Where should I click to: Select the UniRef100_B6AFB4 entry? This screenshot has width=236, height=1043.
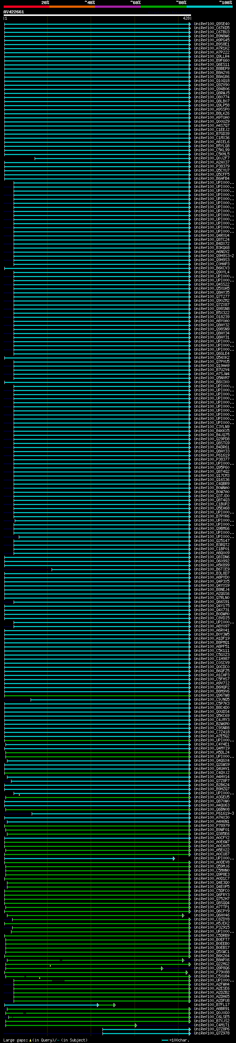click(212, 179)
